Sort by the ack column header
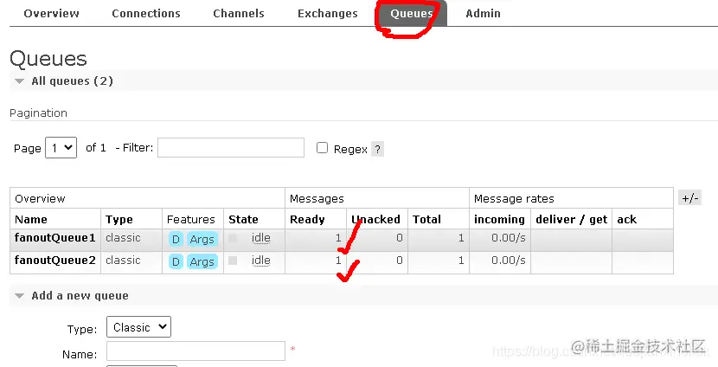 point(627,220)
